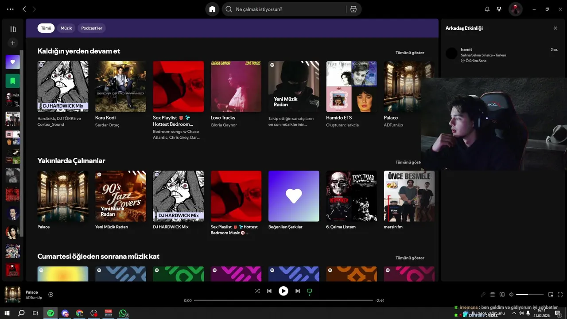Open Windows Start menu
567x319 pixels.
pyautogui.click(x=7, y=313)
